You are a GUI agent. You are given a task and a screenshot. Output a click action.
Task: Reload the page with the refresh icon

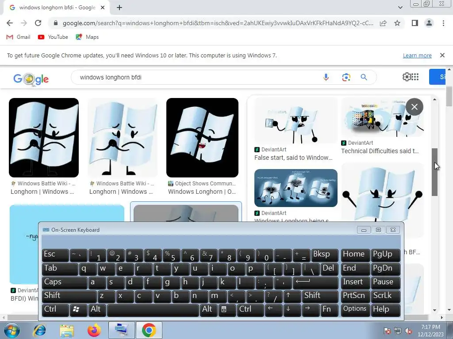point(38,23)
